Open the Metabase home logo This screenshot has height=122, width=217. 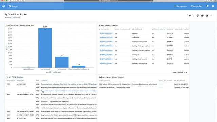point(4,6)
